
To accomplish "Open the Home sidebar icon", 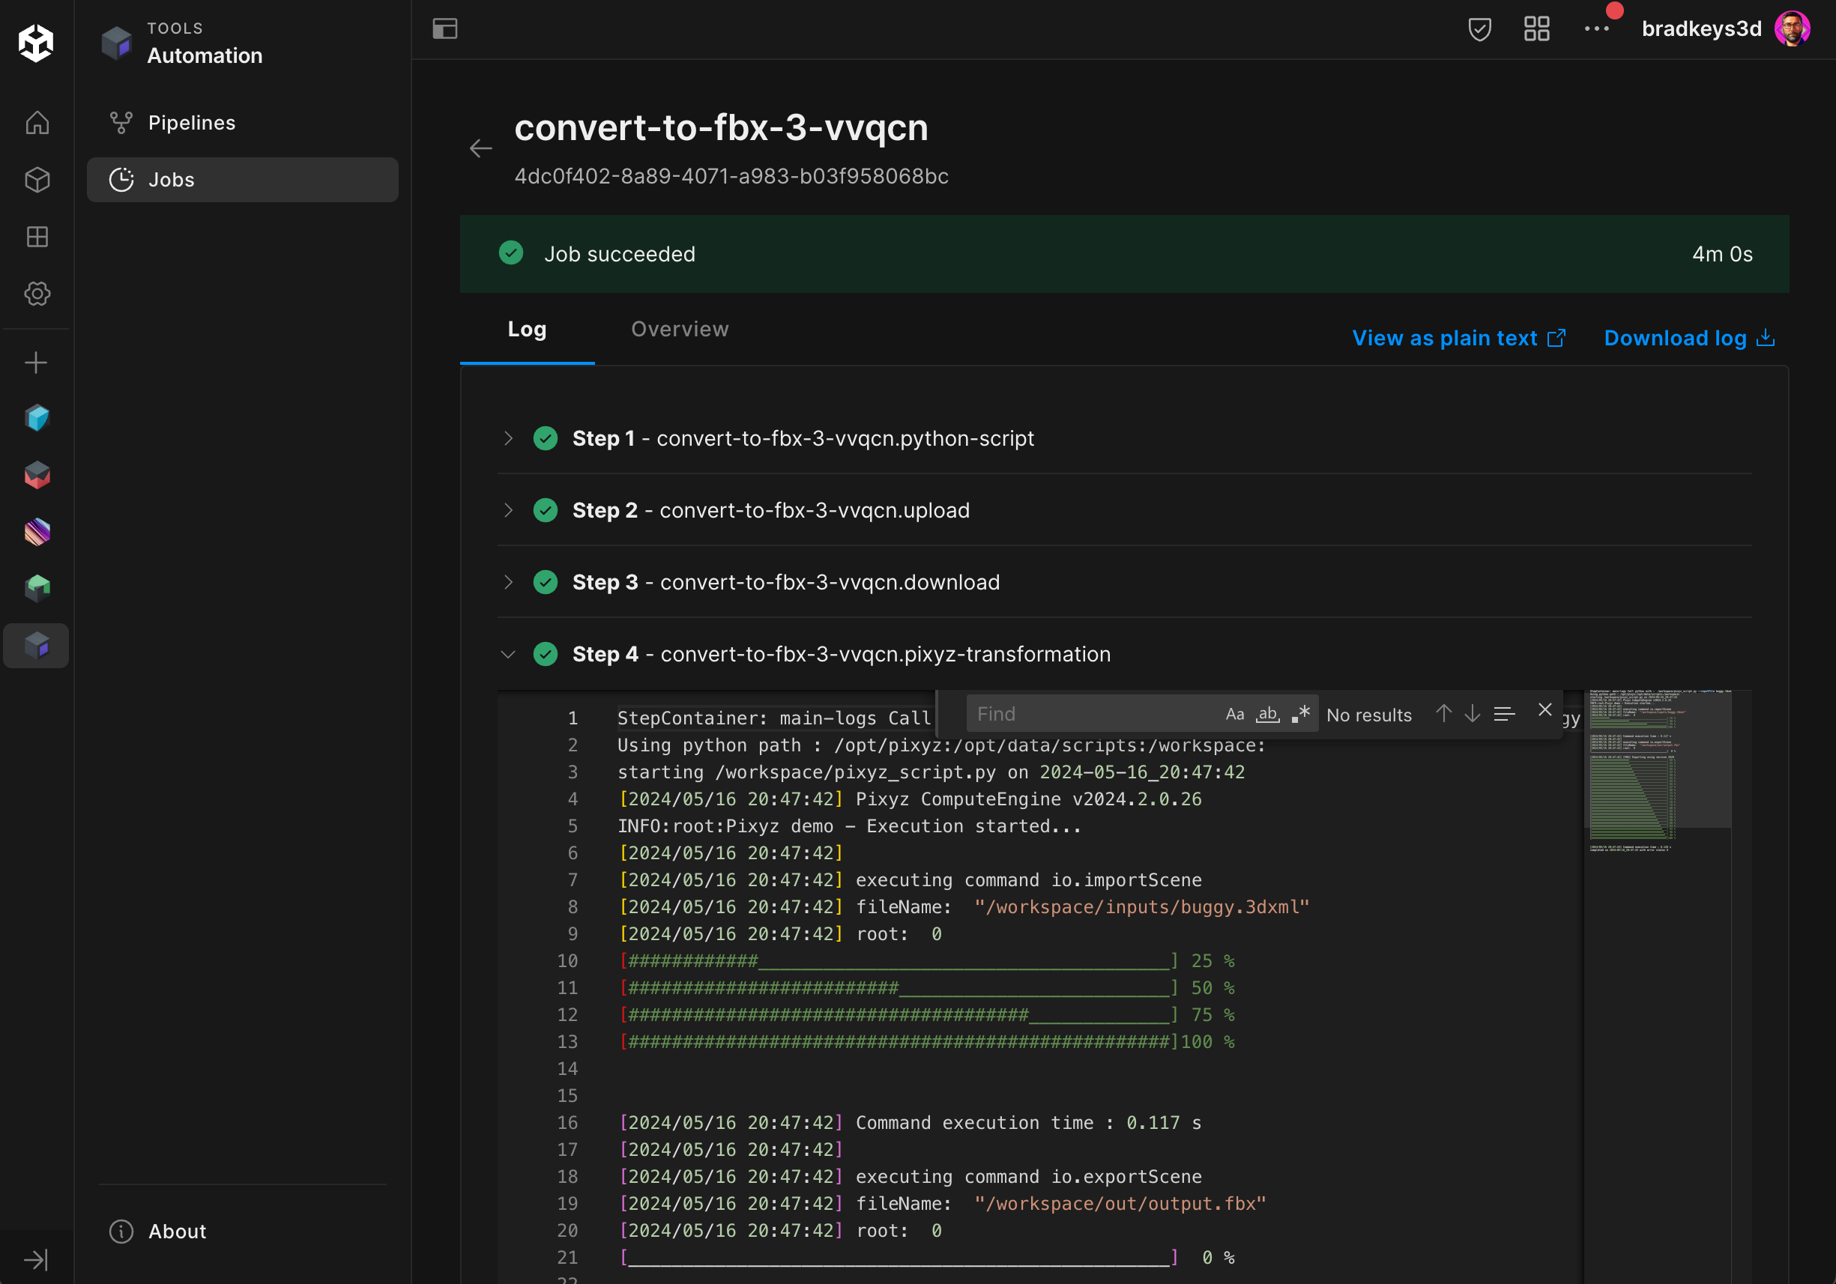I will [37, 123].
